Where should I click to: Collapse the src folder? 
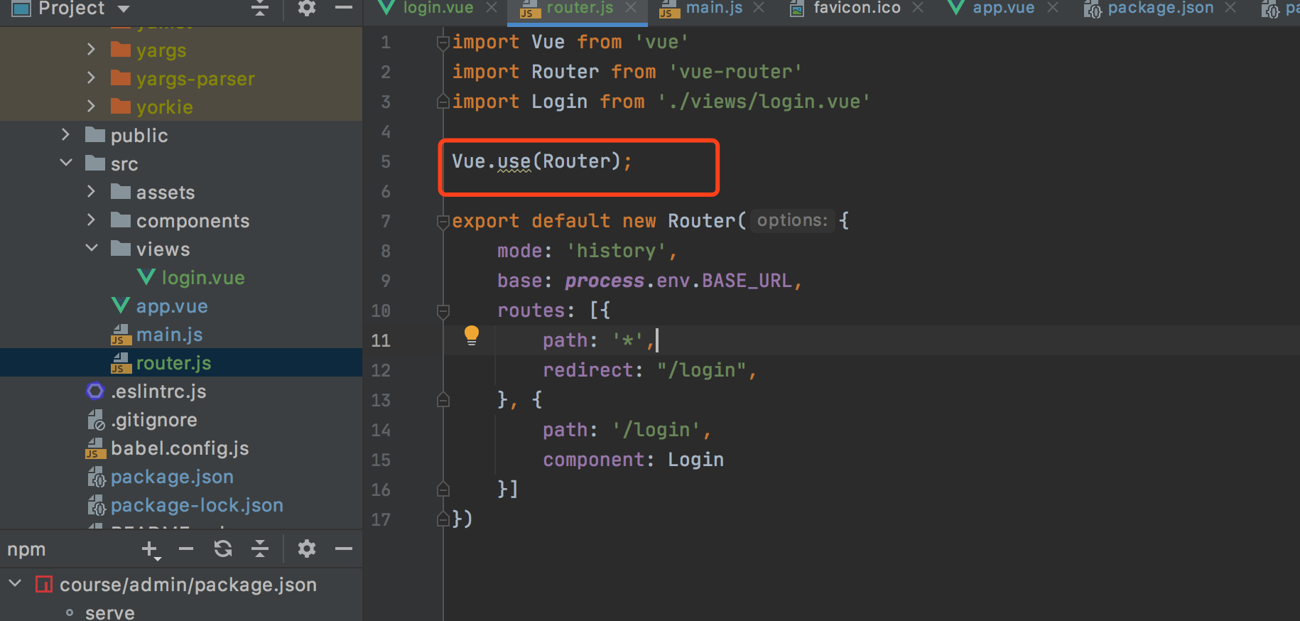[65, 163]
